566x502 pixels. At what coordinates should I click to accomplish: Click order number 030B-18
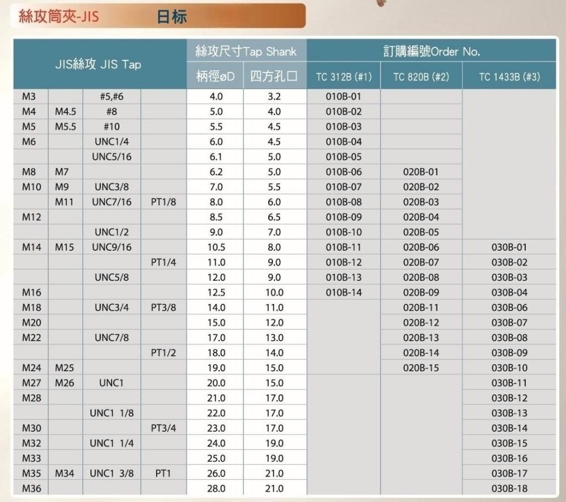pyautogui.click(x=509, y=488)
